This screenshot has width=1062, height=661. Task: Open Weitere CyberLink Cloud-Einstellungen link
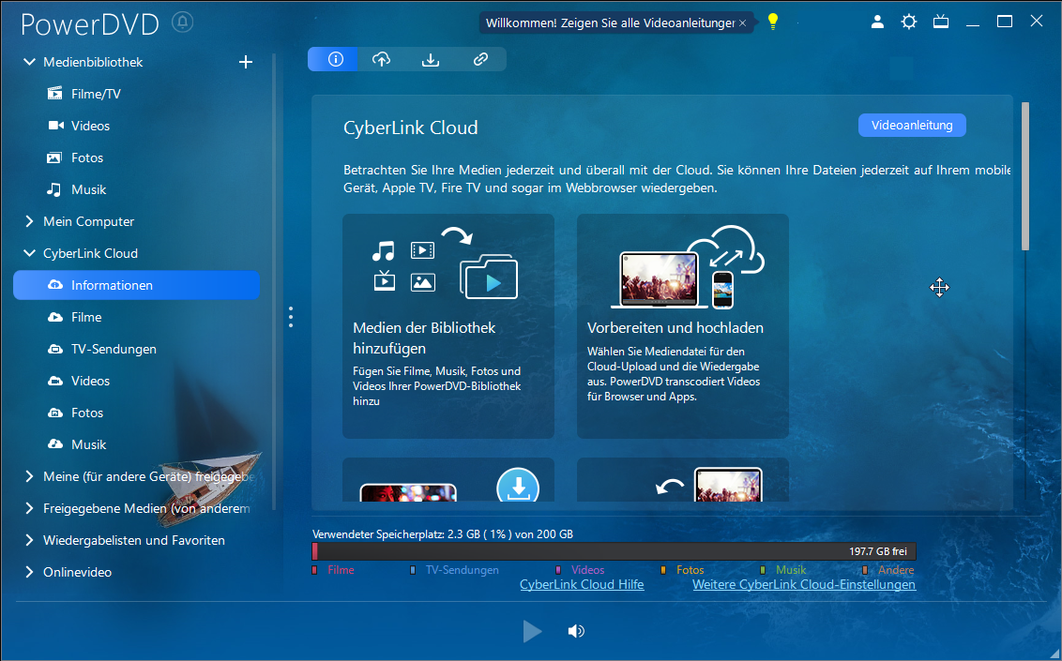(804, 584)
